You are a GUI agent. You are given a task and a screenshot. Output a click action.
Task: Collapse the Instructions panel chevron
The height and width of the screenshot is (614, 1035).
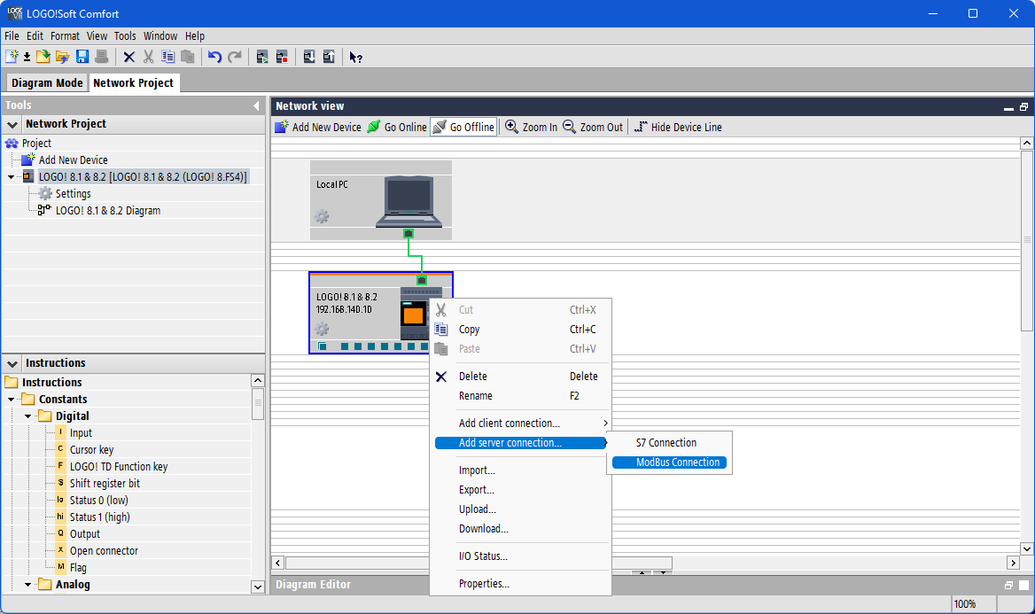tap(12, 363)
